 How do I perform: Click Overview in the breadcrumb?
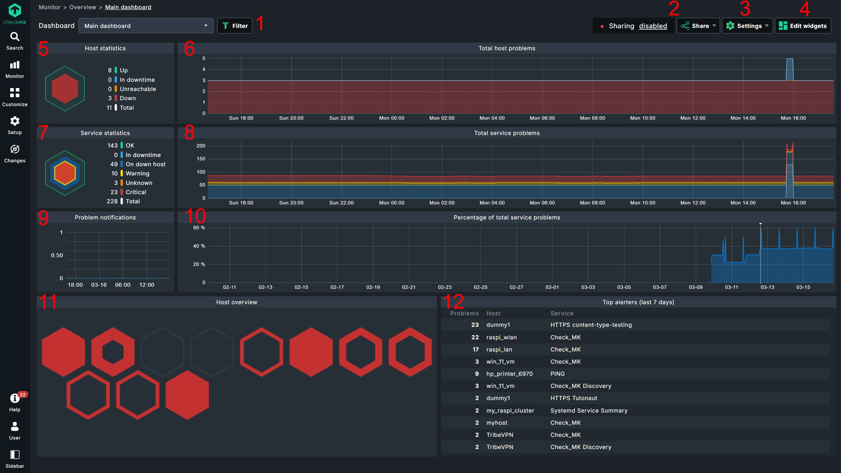83,7
